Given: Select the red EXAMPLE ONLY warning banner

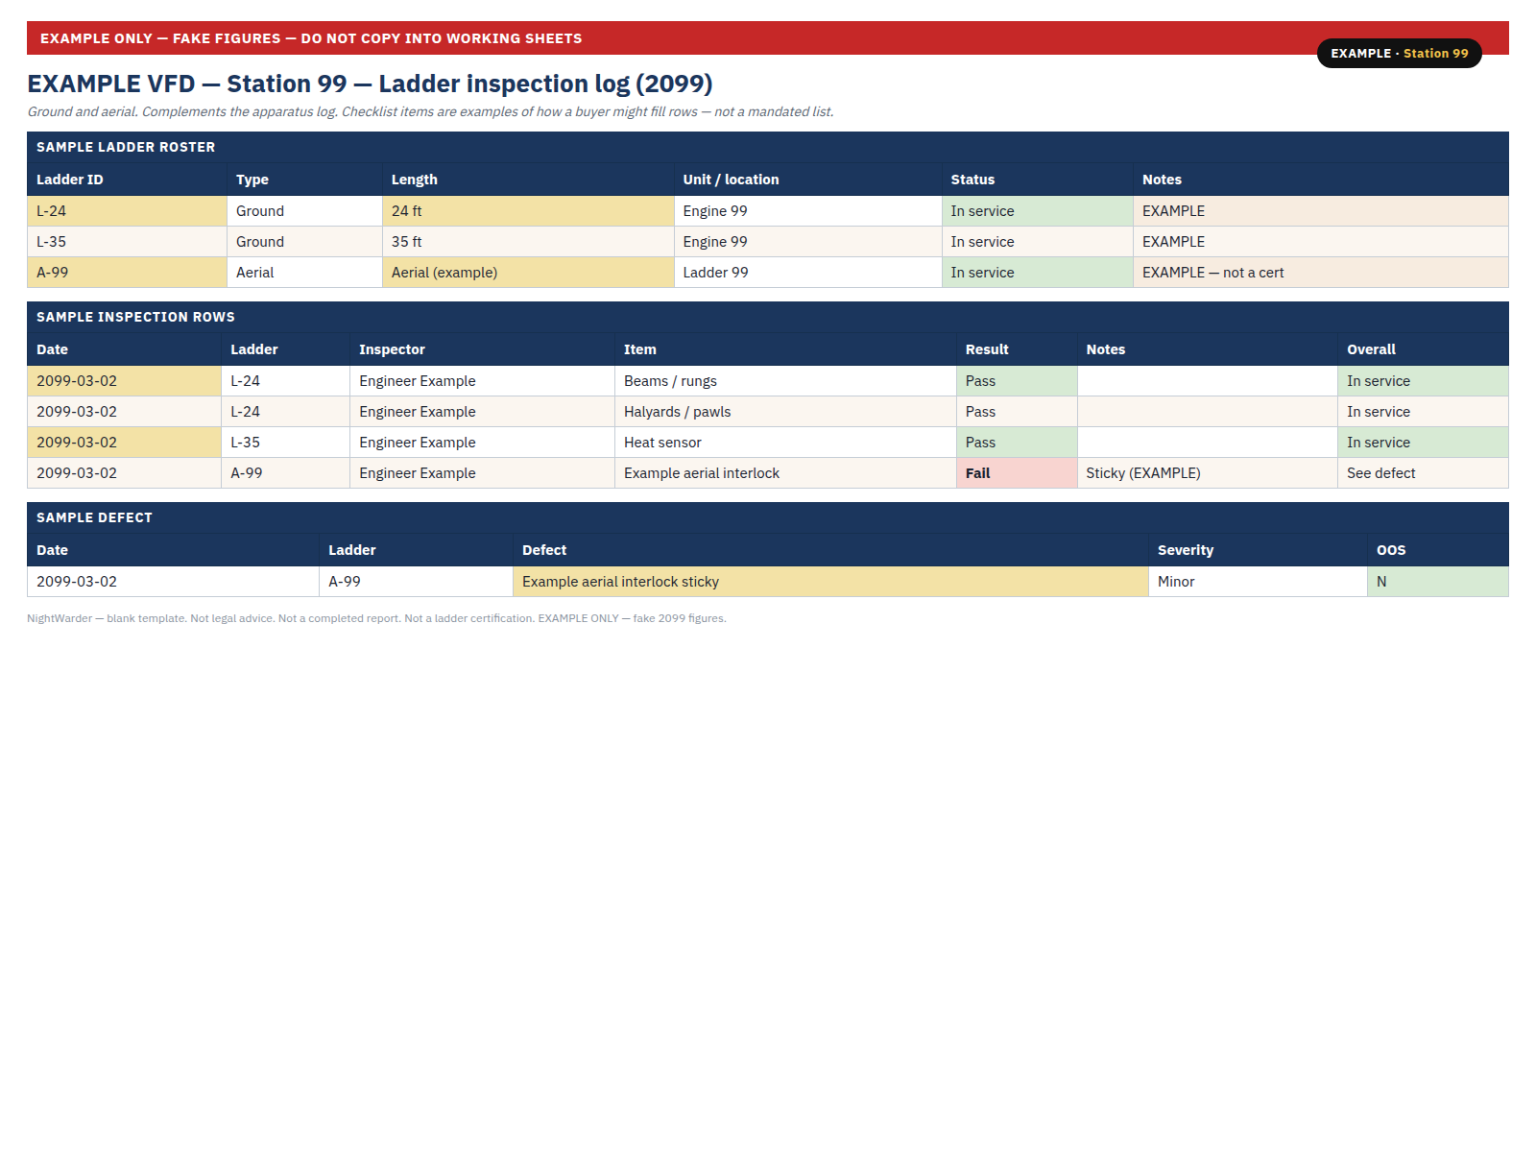Looking at the screenshot, I should (x=768, y=38).
